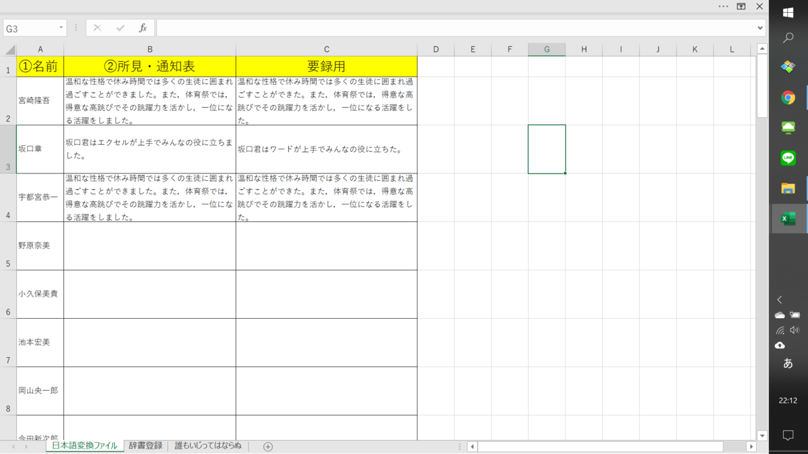Select cell with name 坂口章
The width and height of the screenshot is (808, 454).
pos(40,149)
